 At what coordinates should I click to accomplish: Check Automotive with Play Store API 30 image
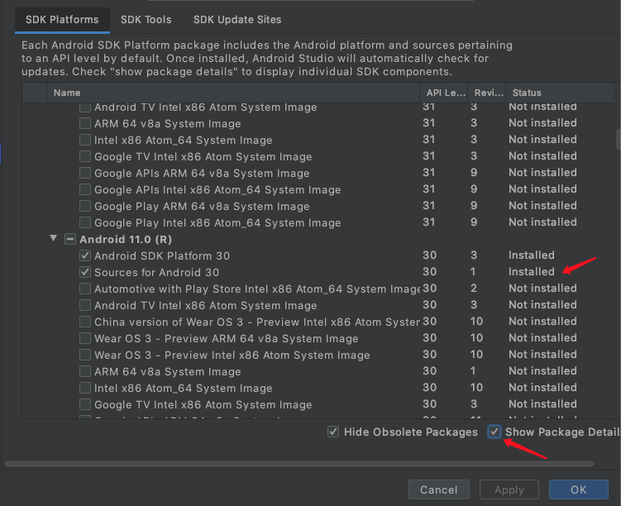point(84,289)
